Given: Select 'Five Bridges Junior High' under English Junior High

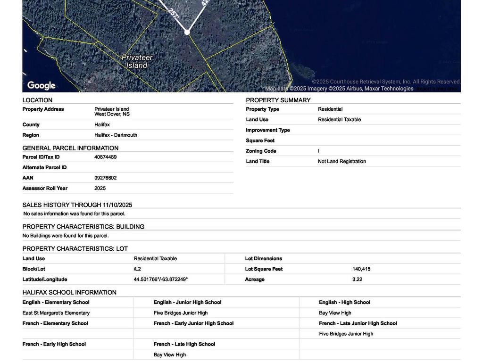Looking at the screenshot, I should pos(181,313).
